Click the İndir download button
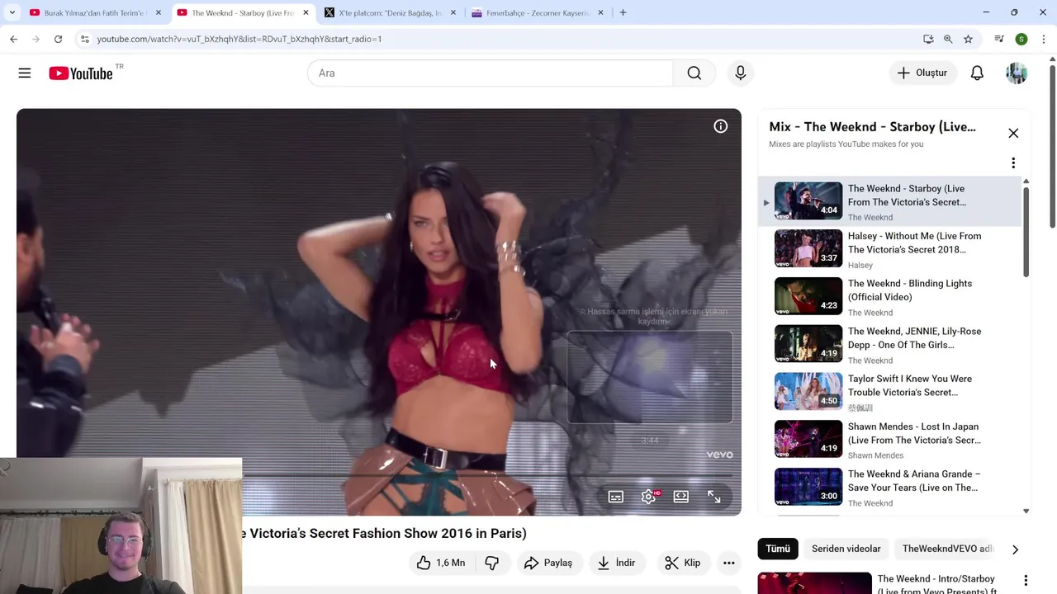The width and height of the screenshot is (1057, 594). point(616,563)
